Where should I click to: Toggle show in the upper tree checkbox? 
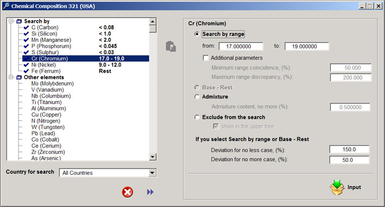[216, 126]
